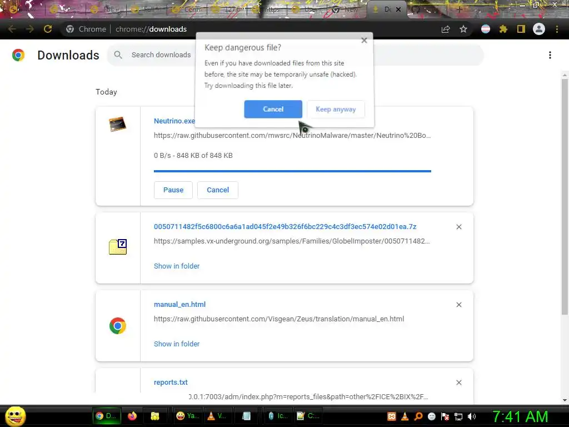Click the Neutrino.exe download progress bar
Viewport: 569px width, 427px height.
292,171
